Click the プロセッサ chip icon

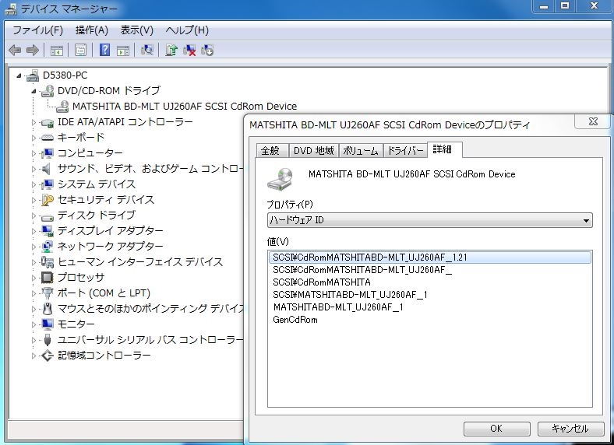47,278
